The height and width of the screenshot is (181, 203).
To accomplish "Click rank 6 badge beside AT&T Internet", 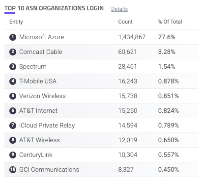I will click(x=13, y=111).
